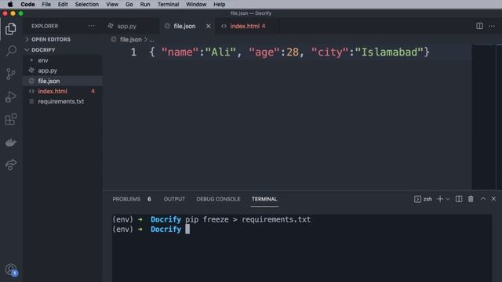Close the file.json editor tab
This screenshot has height=282, width=502.
click(209, 26)
